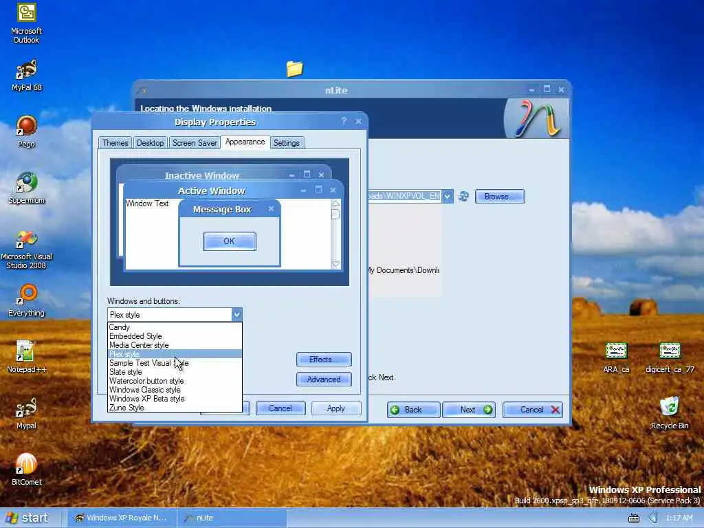Choose Embedded Style option
This screenshot has height=528, width=704.
coord(175,335)
